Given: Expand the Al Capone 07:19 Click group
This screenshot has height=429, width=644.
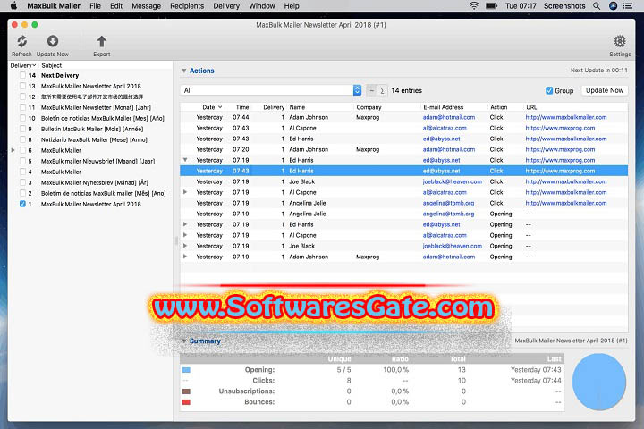Looking at the screenshot, I should coord(185,192).
